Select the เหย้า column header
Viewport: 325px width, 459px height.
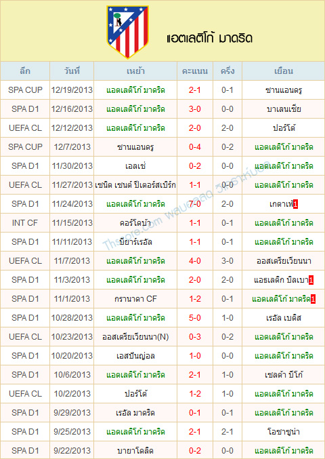(135, 71)
